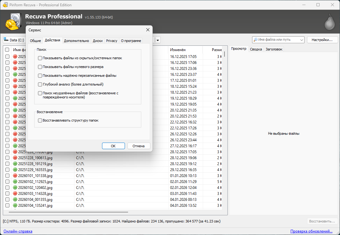The width and height of the screenshot is (340, 235).
Task: Click the Piriform Recuva title bar app icon
Action: 5,5
